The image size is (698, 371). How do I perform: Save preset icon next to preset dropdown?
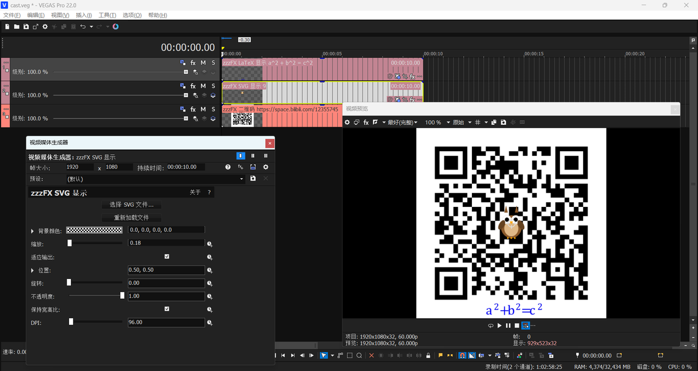pos(253,179)
